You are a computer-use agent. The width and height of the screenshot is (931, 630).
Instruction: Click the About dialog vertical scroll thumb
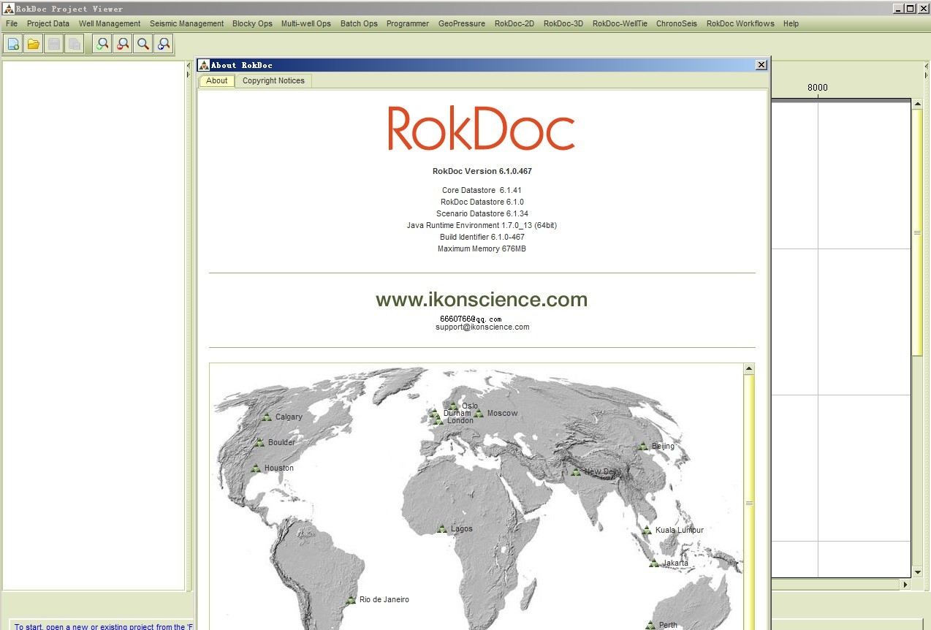pos(749,503)
